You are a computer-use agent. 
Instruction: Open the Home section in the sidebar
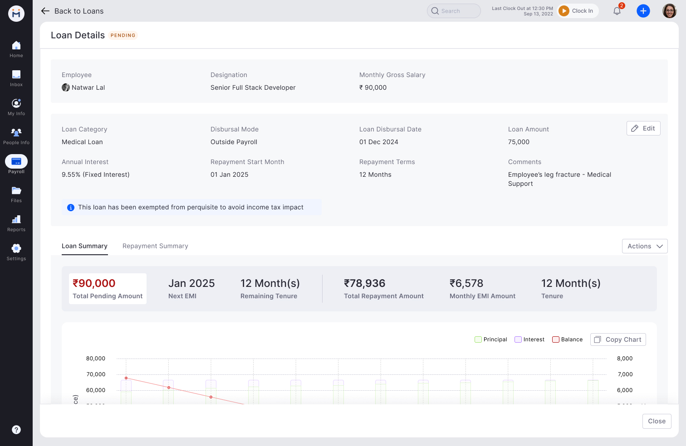pos(16,48)
